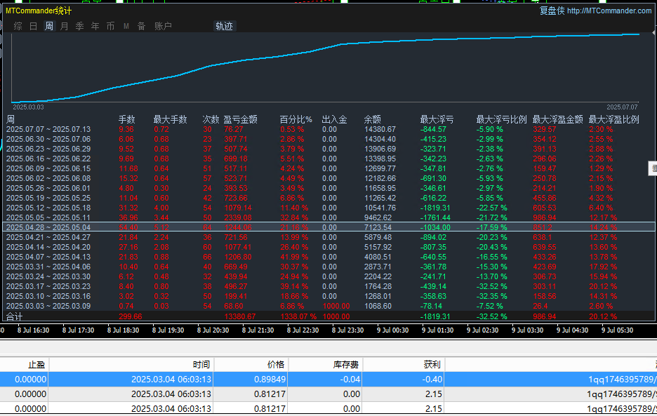
Task: Click chart start date label 2025.03.03
Action: coord(28,107)
